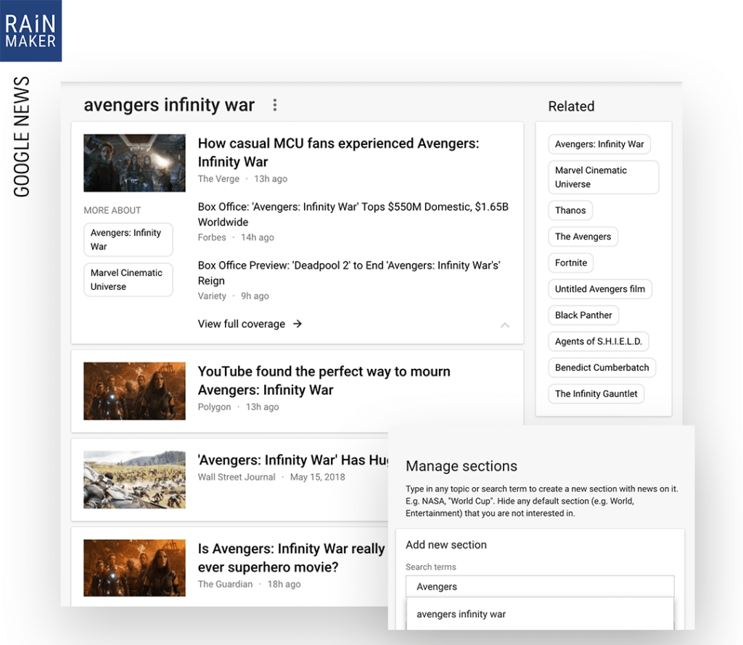Viewport: 743px width, 645px height.
Task: Open the YouTube mourn article thumbnail
Action: pyautogui.click(x=134, y=390)
